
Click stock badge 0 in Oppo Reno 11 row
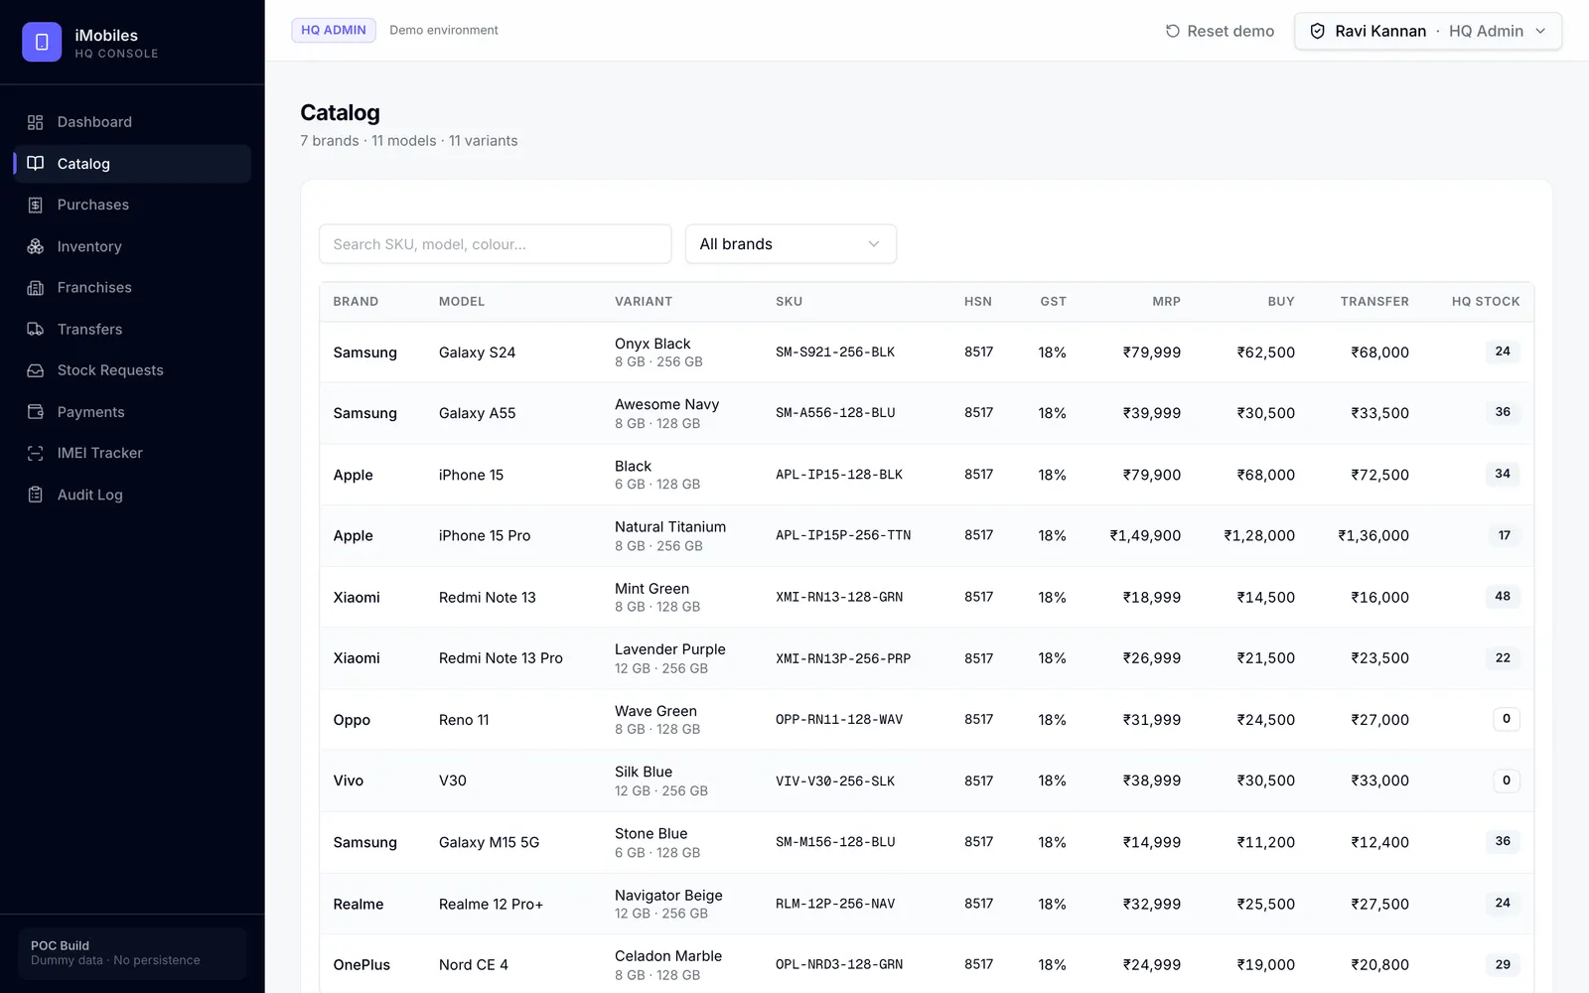coord(1506,719)
